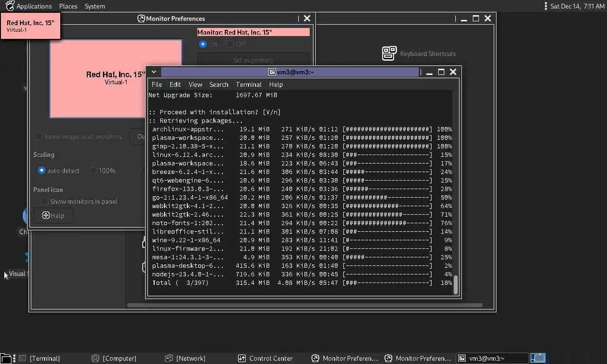The width and height of the screenshot is (607, 364).
Task: Open the Places menu
Action: [x=68, y=6]
